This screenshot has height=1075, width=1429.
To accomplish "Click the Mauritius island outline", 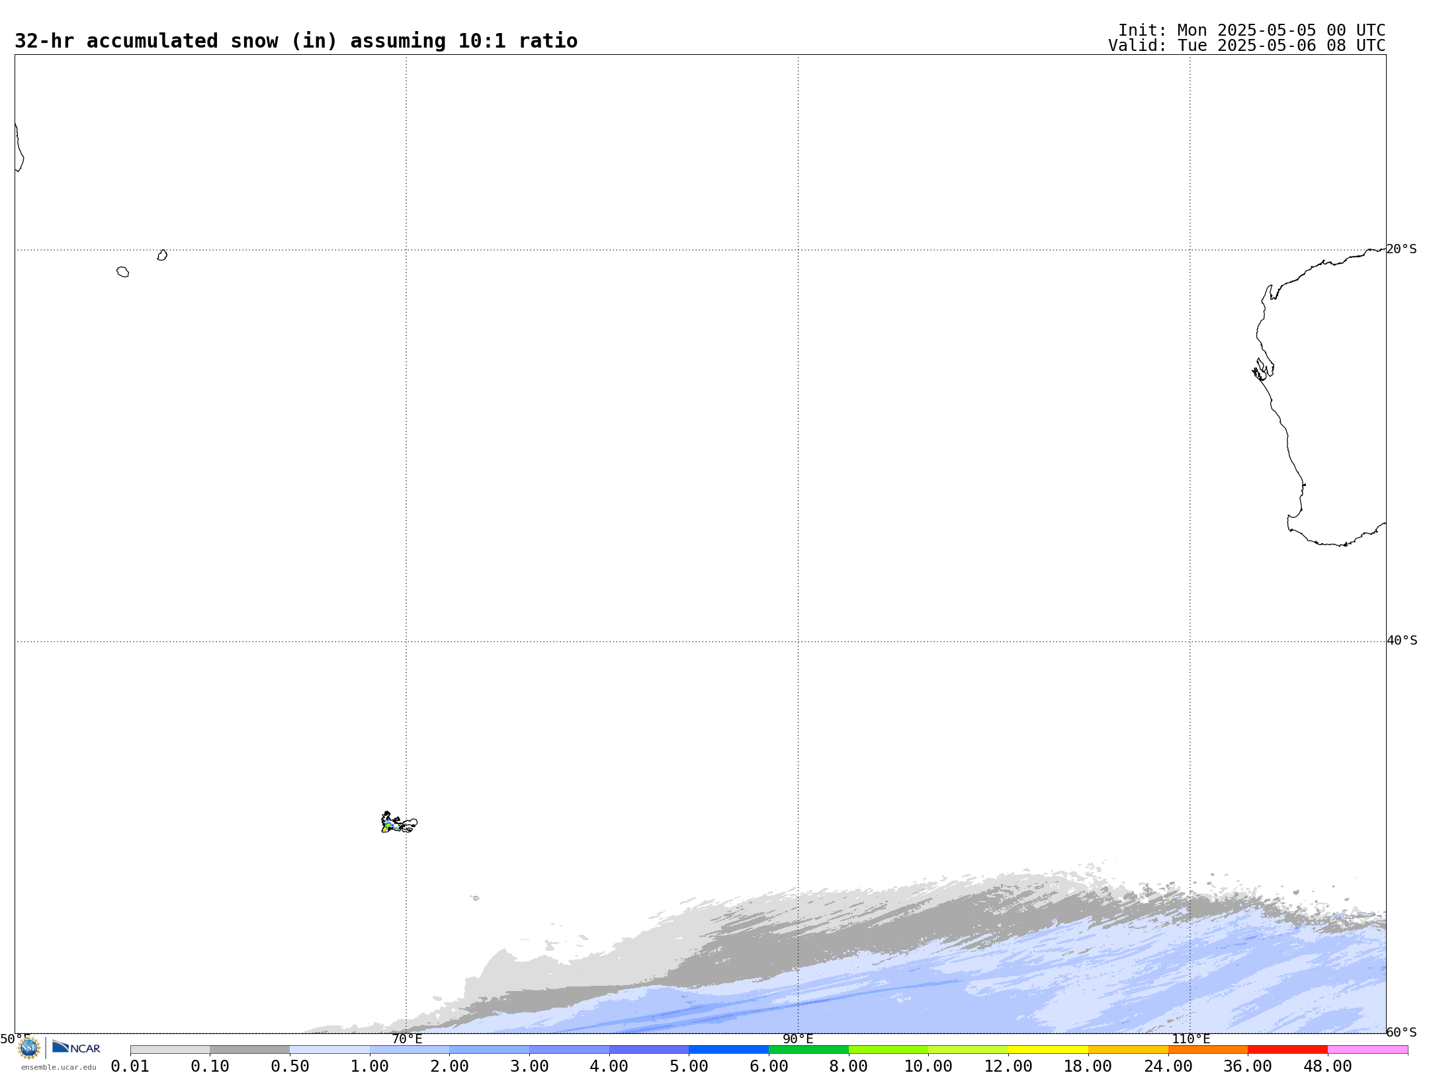I will pyautogui.click(x=162, y=255).
